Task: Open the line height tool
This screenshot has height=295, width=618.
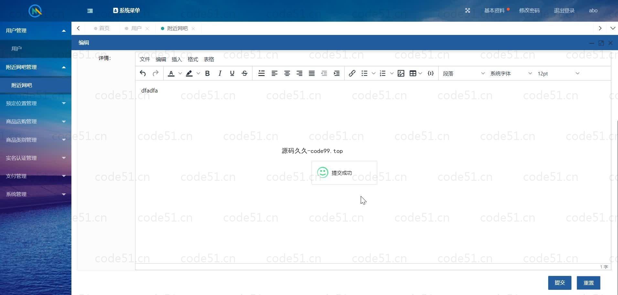Action: (261, 73)
